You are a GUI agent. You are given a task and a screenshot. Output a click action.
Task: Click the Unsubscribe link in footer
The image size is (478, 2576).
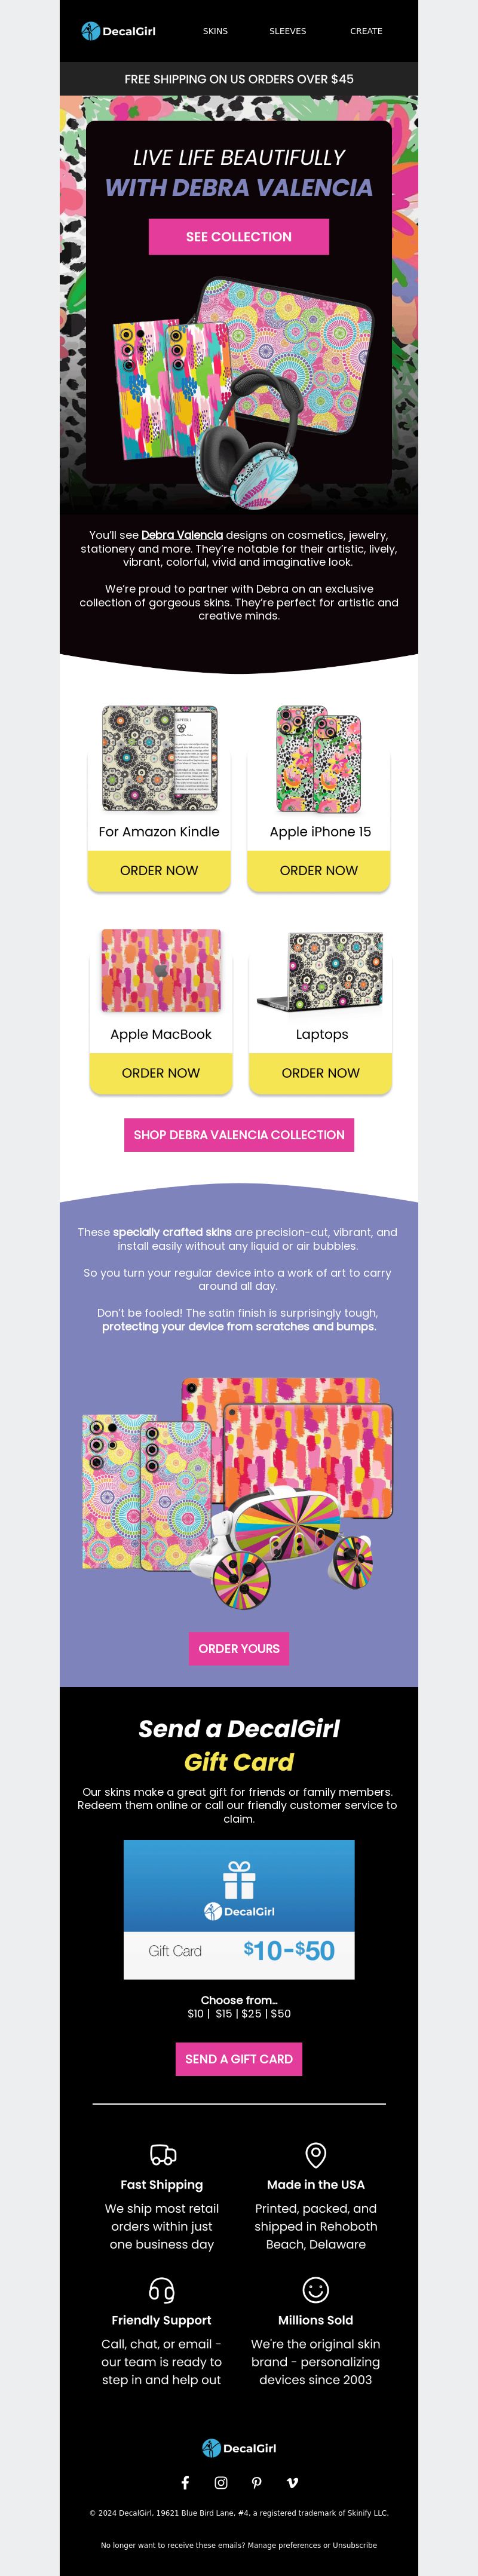[355, 2544]
